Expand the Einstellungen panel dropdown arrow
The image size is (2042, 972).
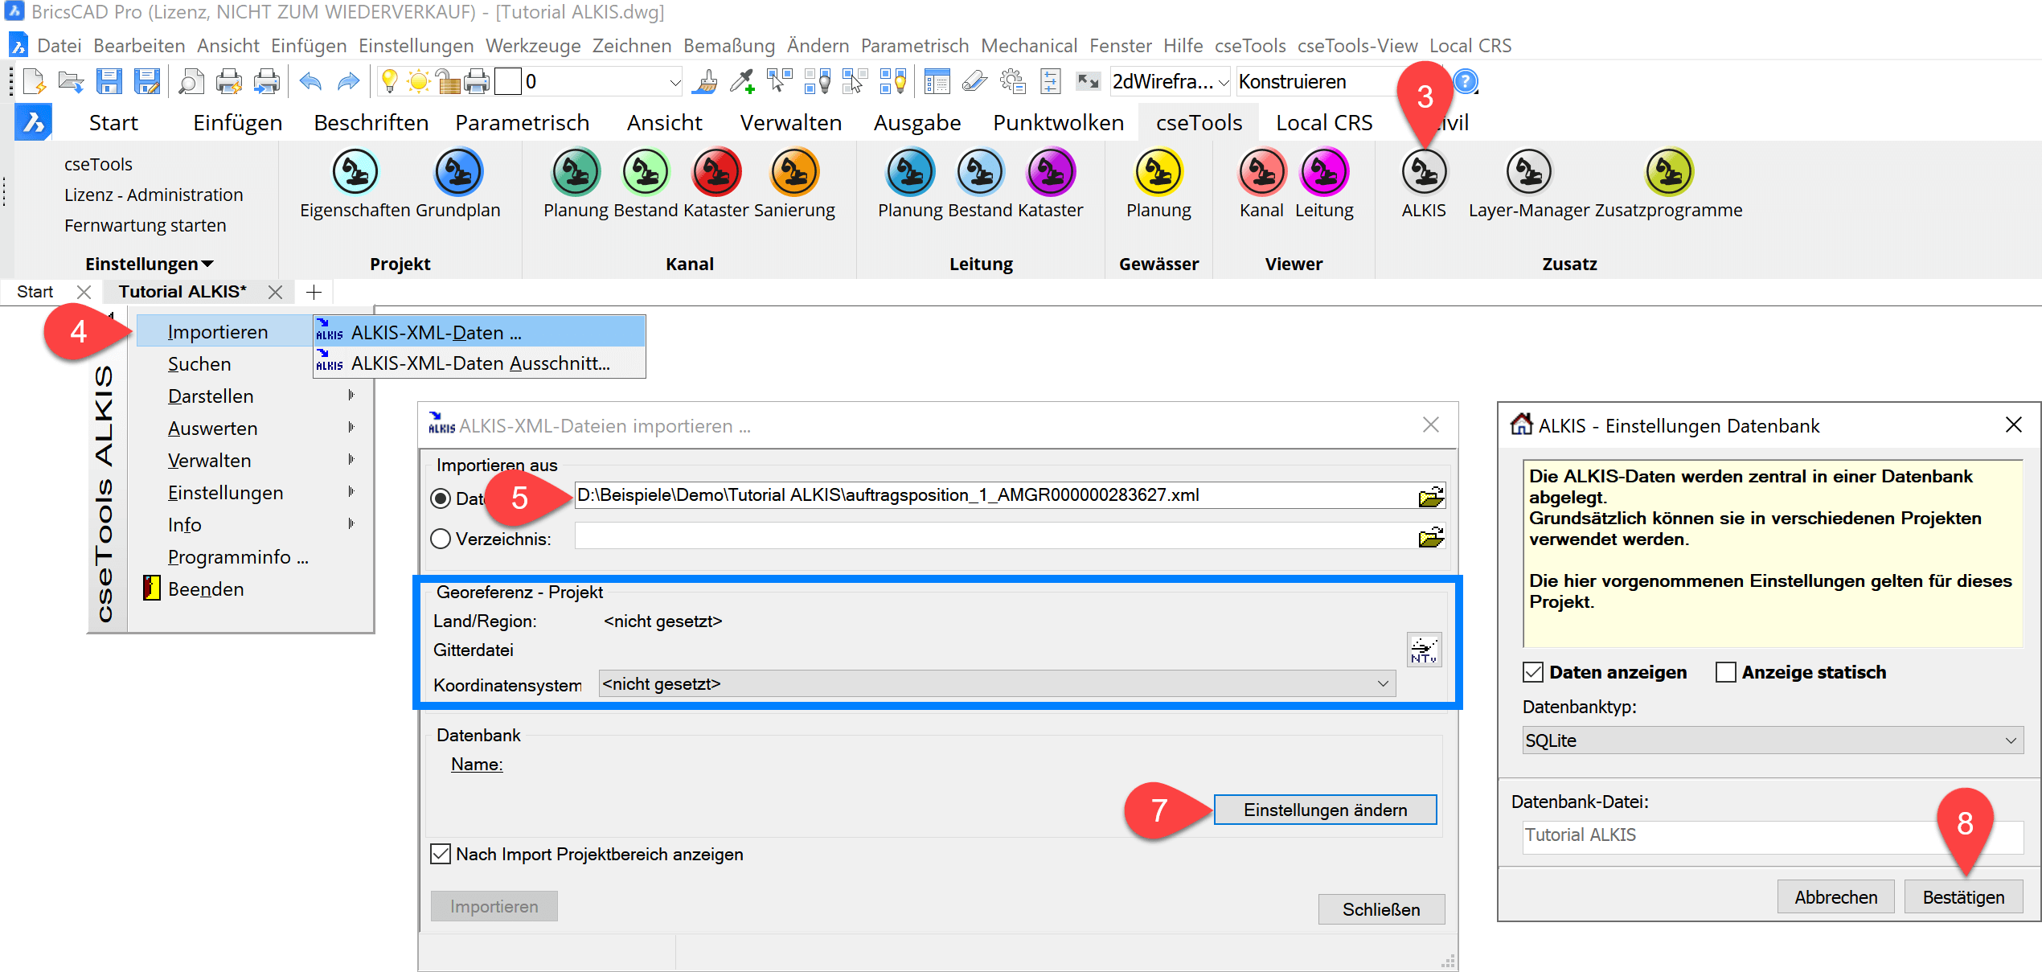[207, 264]
